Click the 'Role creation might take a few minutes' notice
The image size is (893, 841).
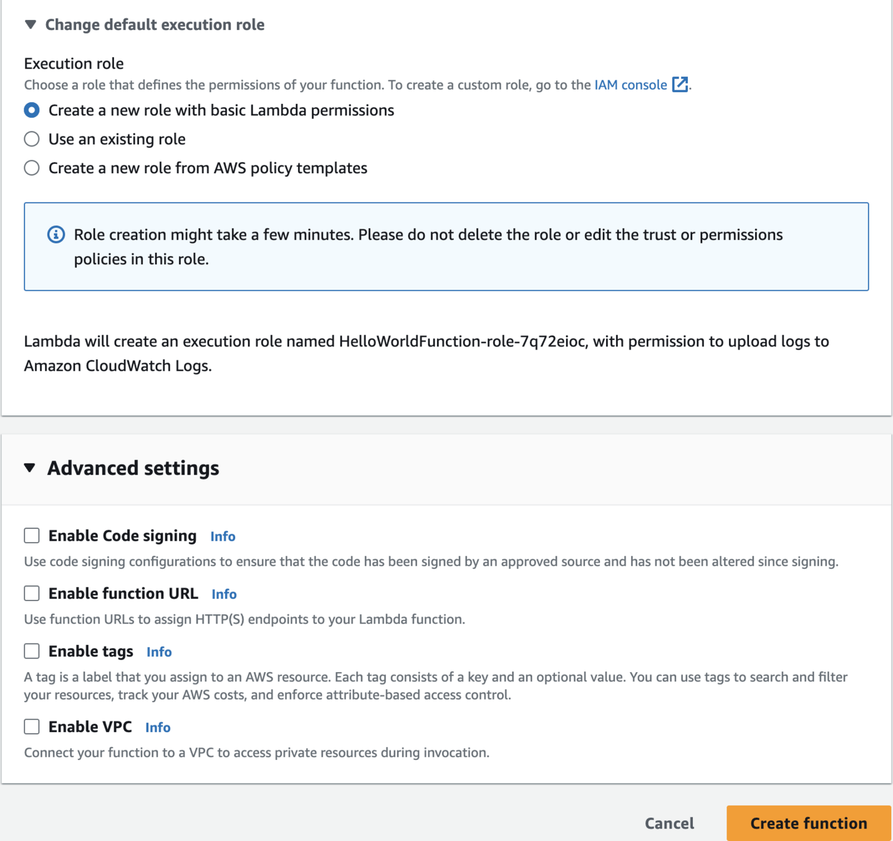446,247
